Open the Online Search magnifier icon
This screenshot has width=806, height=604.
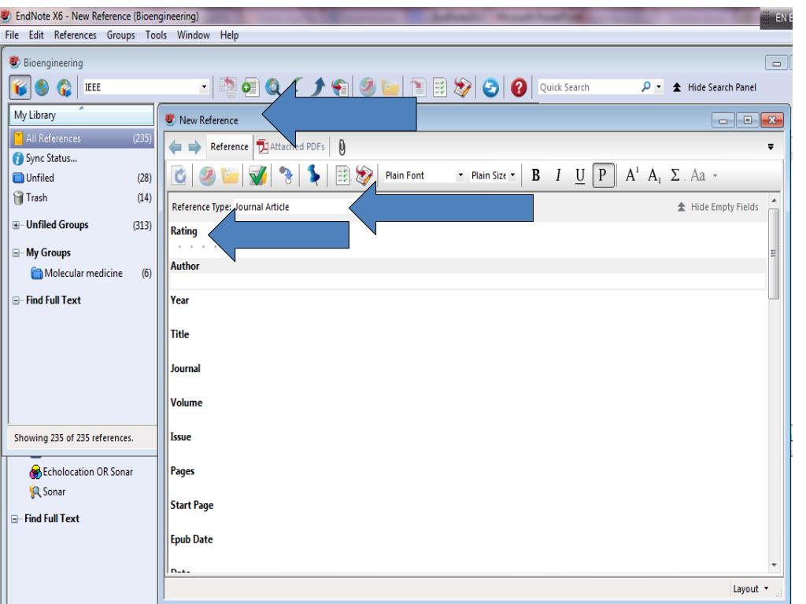(273, 87)
